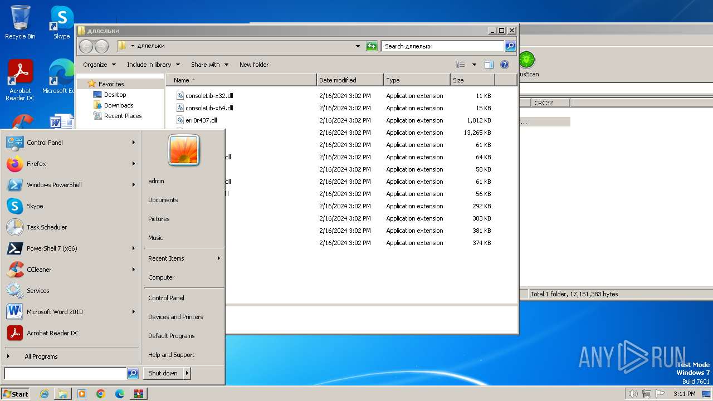
Task: Click the WinRAR taskbar icon
Action: click(139, 394)
